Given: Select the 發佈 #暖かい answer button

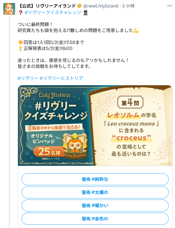Looking at the screenshot, I should tap(95, 206).
